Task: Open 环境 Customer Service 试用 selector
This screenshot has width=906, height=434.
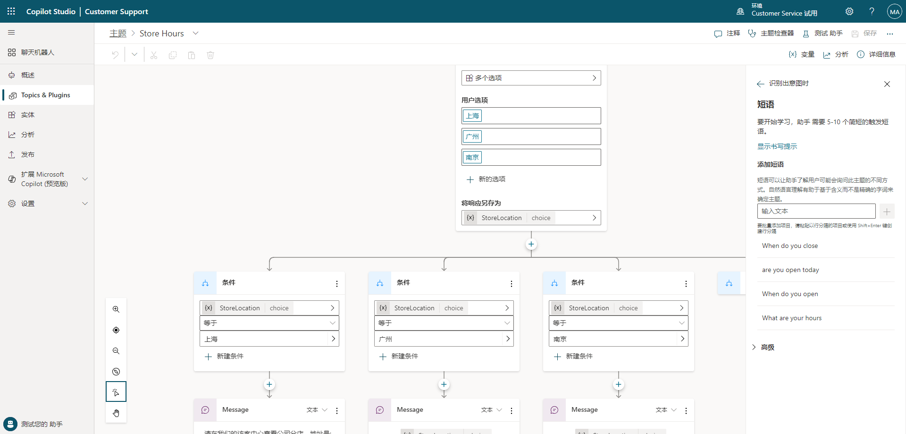Action: 777,10
